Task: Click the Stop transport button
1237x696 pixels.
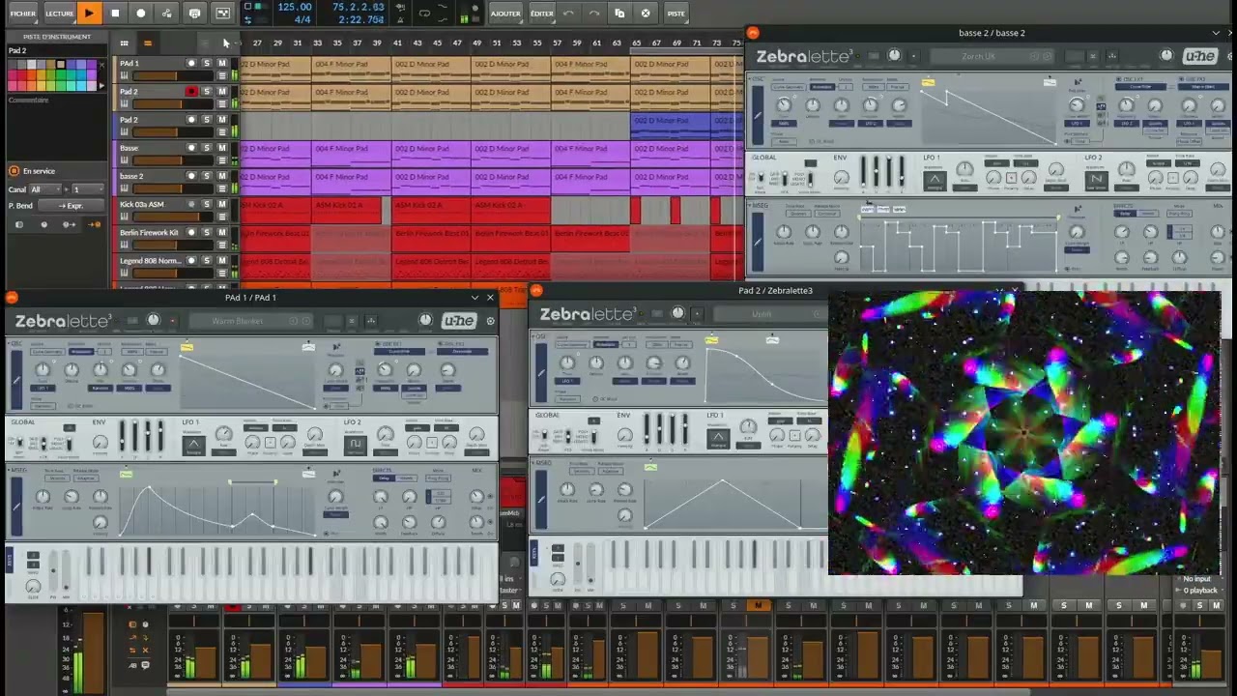Action: point(115,14)
